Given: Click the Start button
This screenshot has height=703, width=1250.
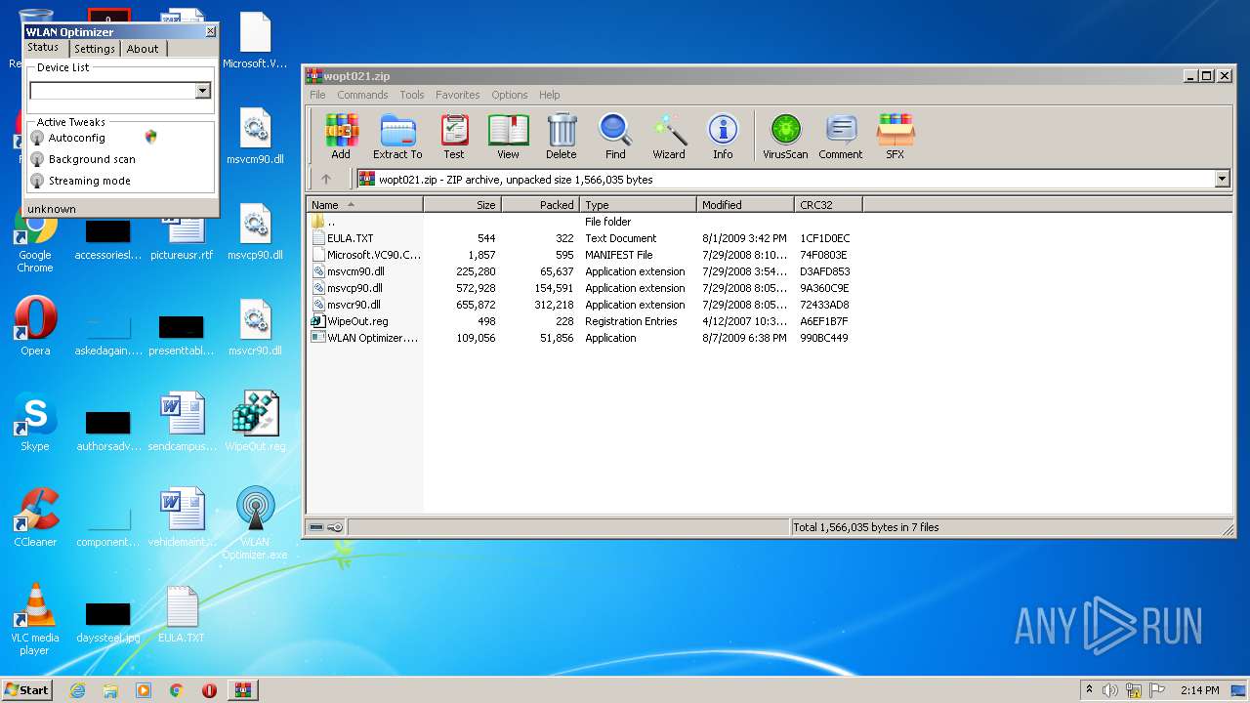Looking at the screenshot, I should click(x=26, y=690).
